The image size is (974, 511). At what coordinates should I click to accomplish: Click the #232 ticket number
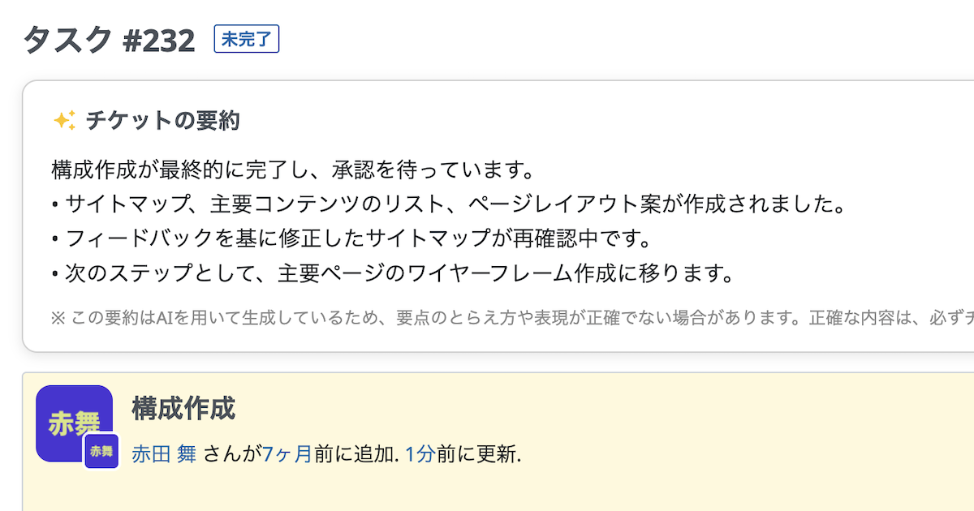click(159, 41)
